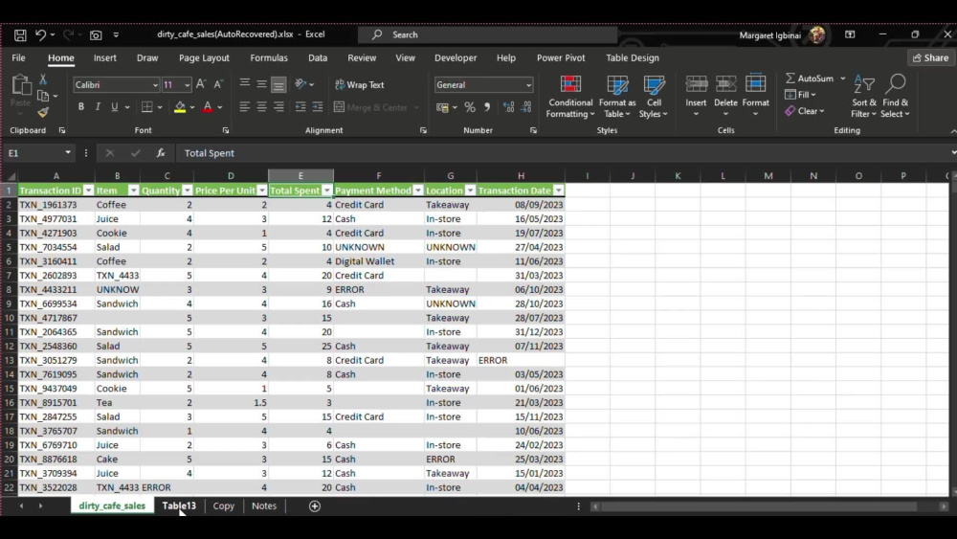The width and height of the screenshot is (957, 539).
Task: Apply comma style number format
Action: pyautogui.click(x=487, y=107)
